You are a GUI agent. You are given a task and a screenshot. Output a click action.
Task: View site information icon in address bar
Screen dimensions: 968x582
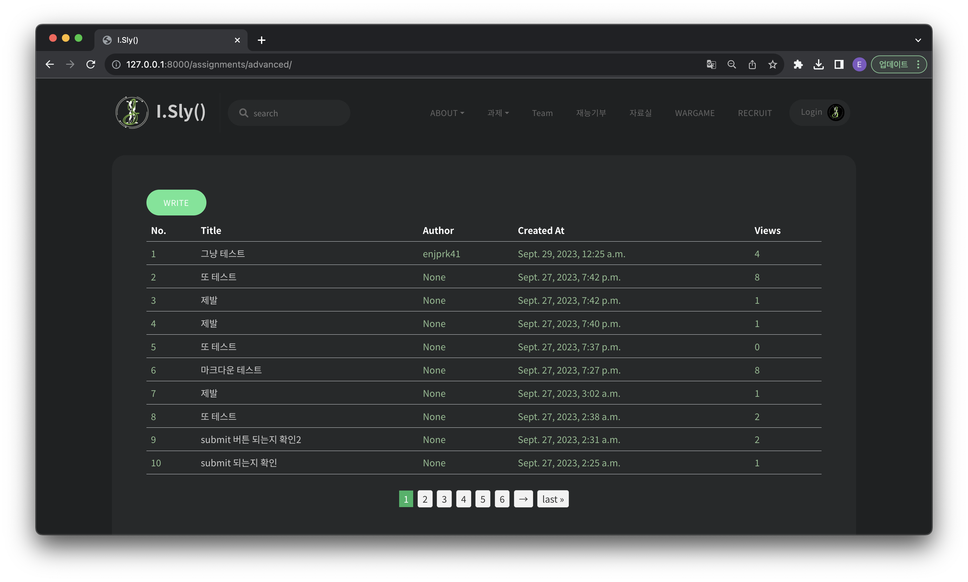click(x=116, y=64)
